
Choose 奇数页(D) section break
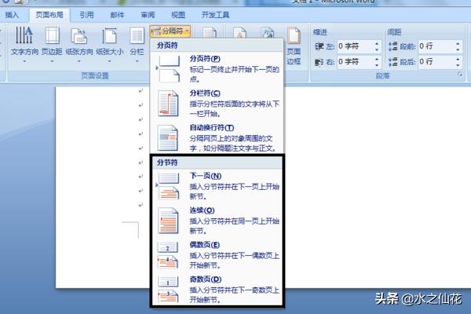click(217, 290)
